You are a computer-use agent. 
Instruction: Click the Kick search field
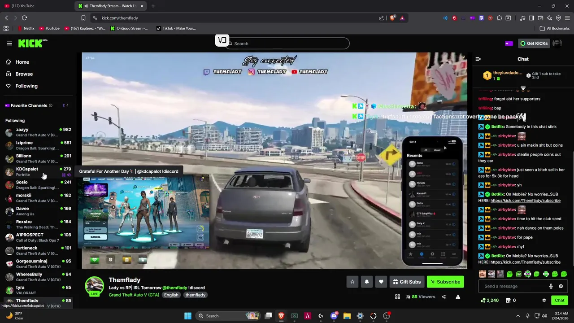(x=287, y=44)
